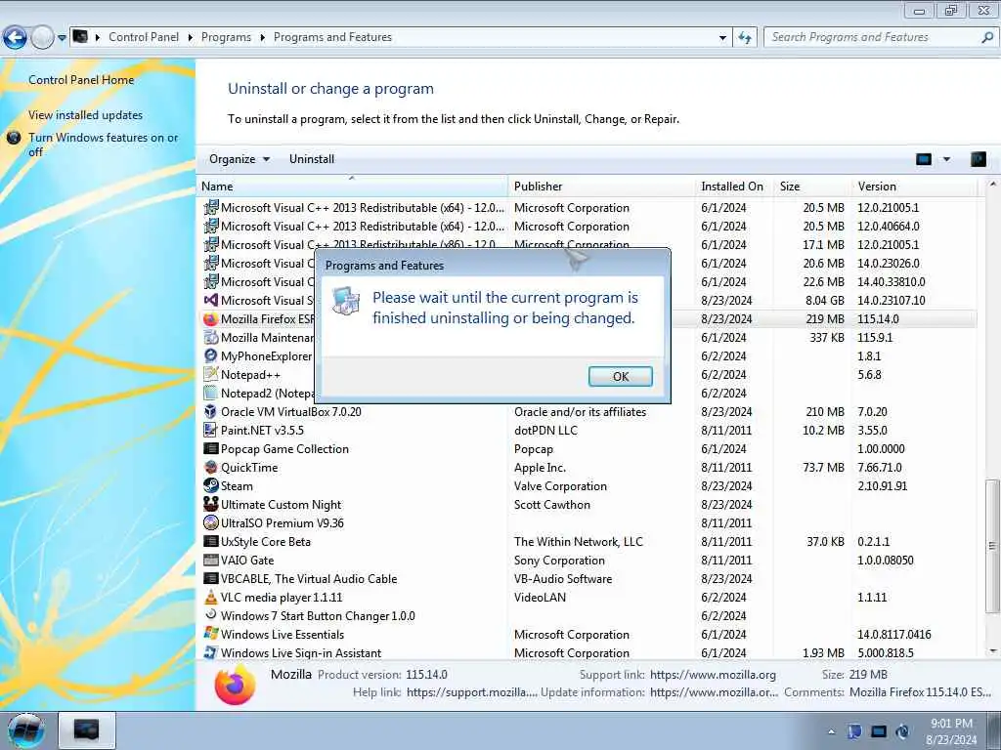Select Visual C++ 2013 row version 12.0.40664.0
Image resolution: width=1001 pixels, height=750 pixels.
588,226
